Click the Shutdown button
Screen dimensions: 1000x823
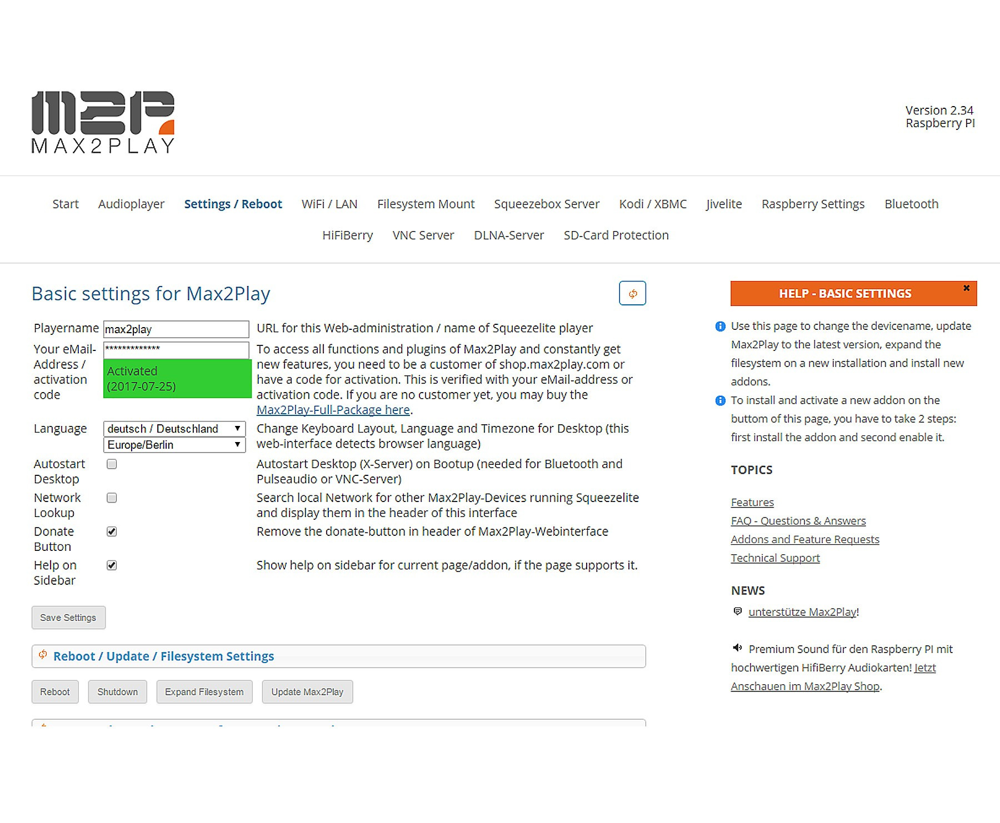coord(117,692)
